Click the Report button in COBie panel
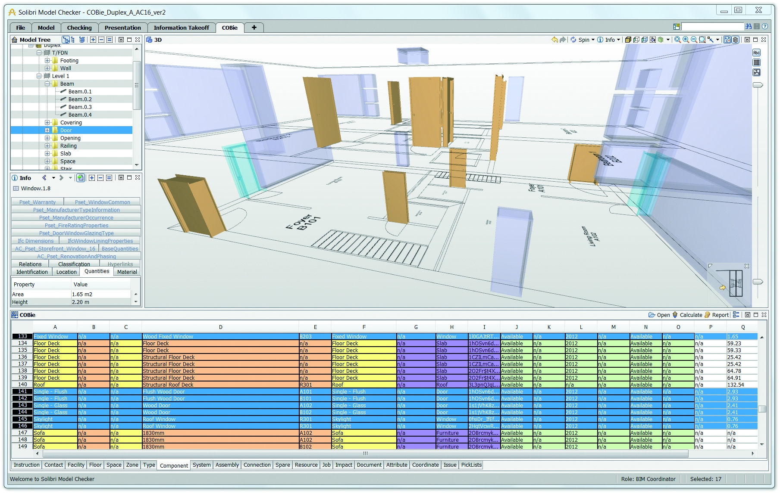The height and width of the screenshot is (493, 780). [716, 315]
